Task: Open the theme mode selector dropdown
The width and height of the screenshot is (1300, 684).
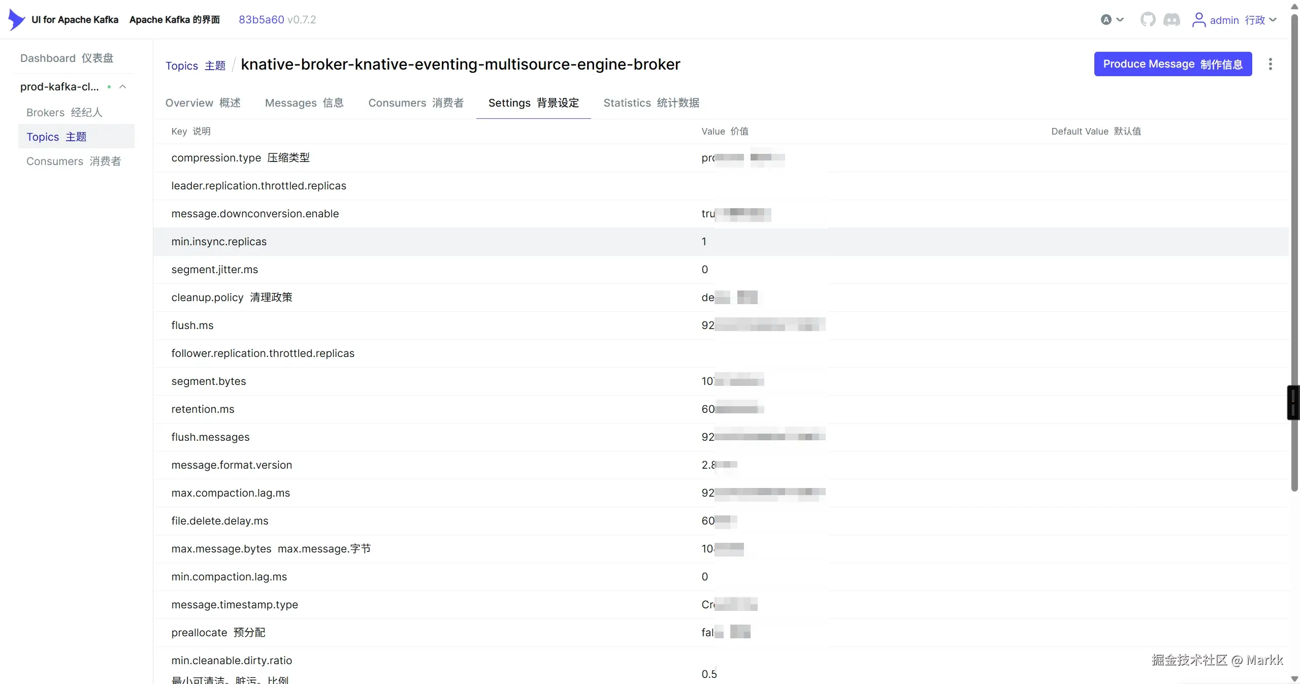Action: [x=1112, y=20]
